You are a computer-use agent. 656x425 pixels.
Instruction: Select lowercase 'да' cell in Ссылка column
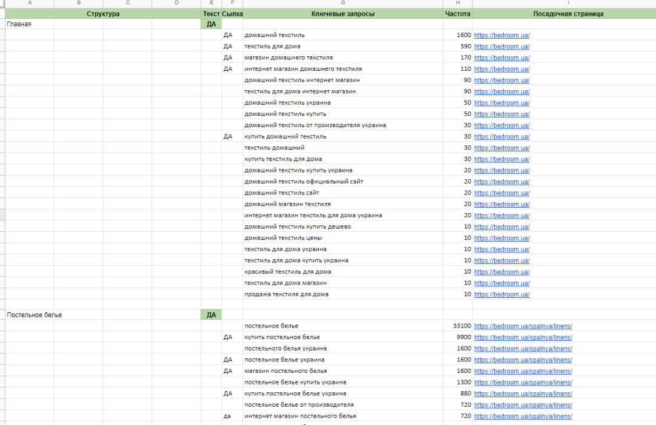coord(232,416)
